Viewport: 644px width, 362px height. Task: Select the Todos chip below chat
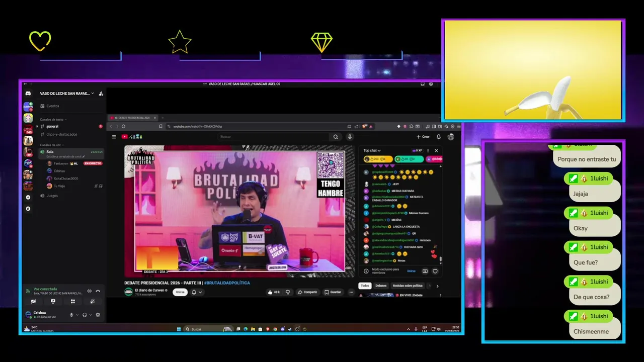click(x=365, y=286)
